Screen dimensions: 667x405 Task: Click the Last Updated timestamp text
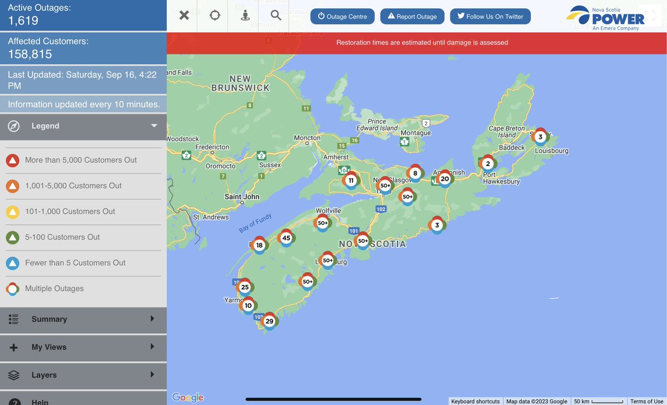(x=82, y=80)
